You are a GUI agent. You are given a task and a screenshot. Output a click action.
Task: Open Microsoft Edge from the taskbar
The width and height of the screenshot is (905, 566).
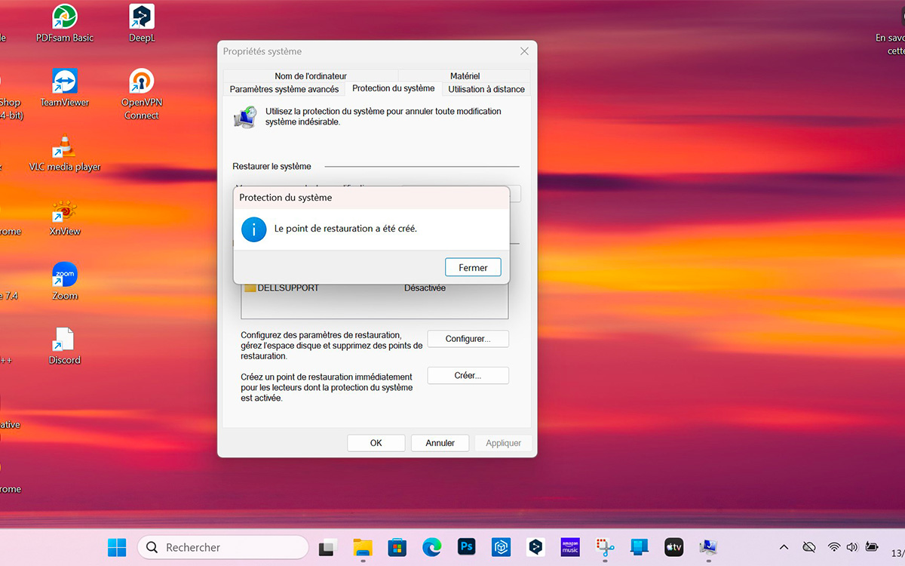[x=431, y=546]
